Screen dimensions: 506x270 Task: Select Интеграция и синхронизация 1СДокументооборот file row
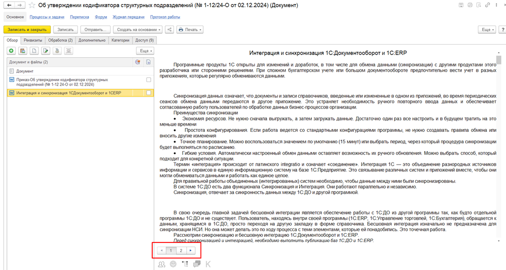pos(81,93)
